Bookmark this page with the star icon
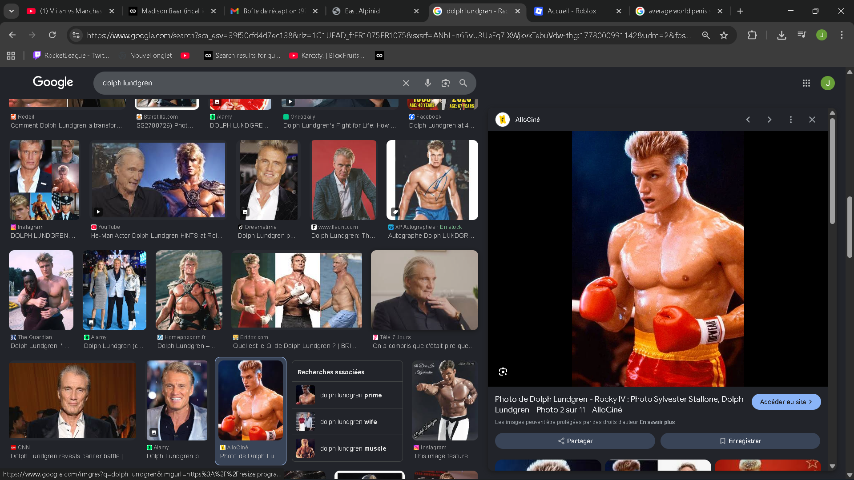Image resolution: width=854 pixels, height=480 pixels. [724, 35]
